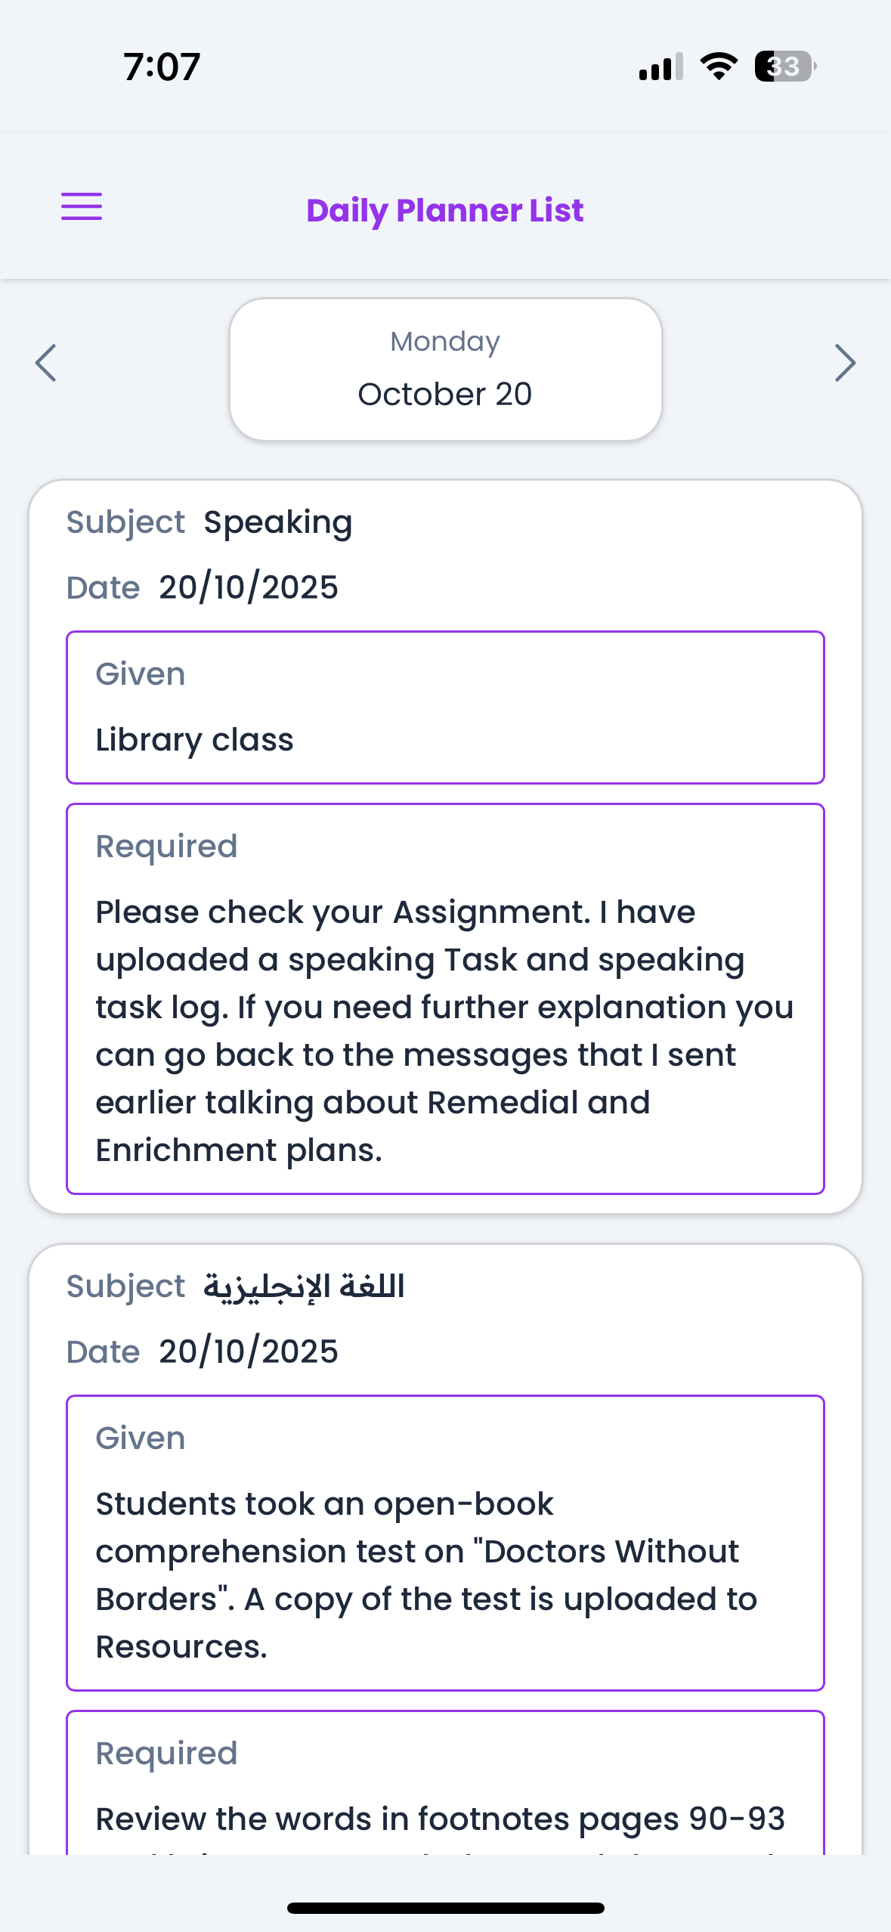Tap the Speaking card date 20/10/2025
This screenshot has width=891, height=1932.
coord(248,587)
